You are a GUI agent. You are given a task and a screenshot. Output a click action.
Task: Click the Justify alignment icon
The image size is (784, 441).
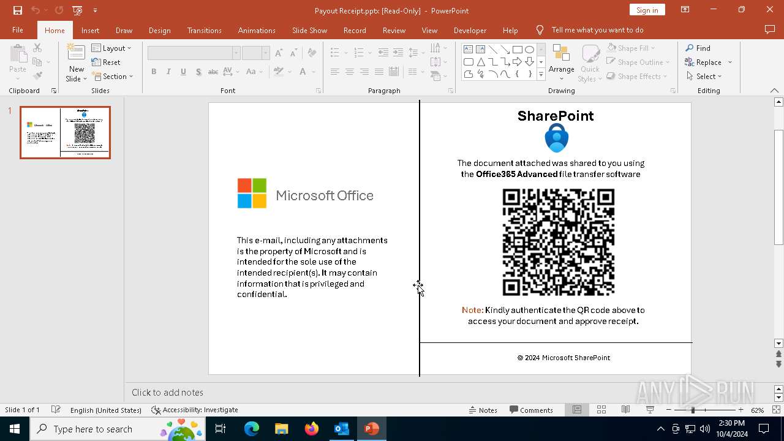379,72
